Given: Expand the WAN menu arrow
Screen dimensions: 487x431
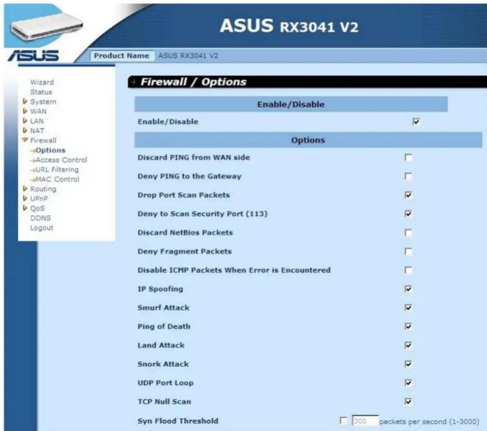Looking at the screenshot, I should 25,111.
